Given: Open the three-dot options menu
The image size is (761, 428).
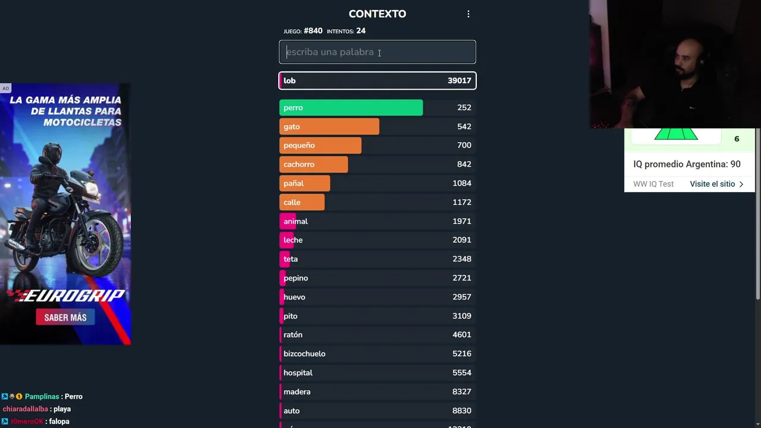Looking at the screenshot, I should tap(468, 14).
